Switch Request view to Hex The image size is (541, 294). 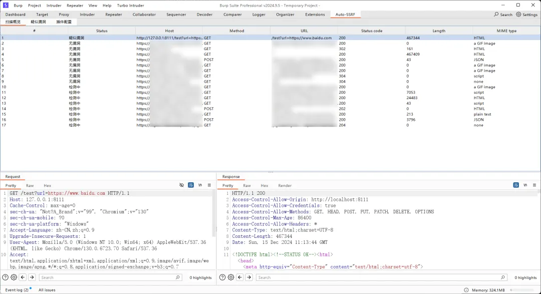click(47, 186)
